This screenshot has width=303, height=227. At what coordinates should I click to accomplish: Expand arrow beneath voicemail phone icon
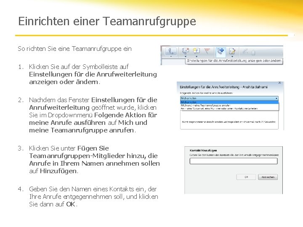tap(186, 57)
